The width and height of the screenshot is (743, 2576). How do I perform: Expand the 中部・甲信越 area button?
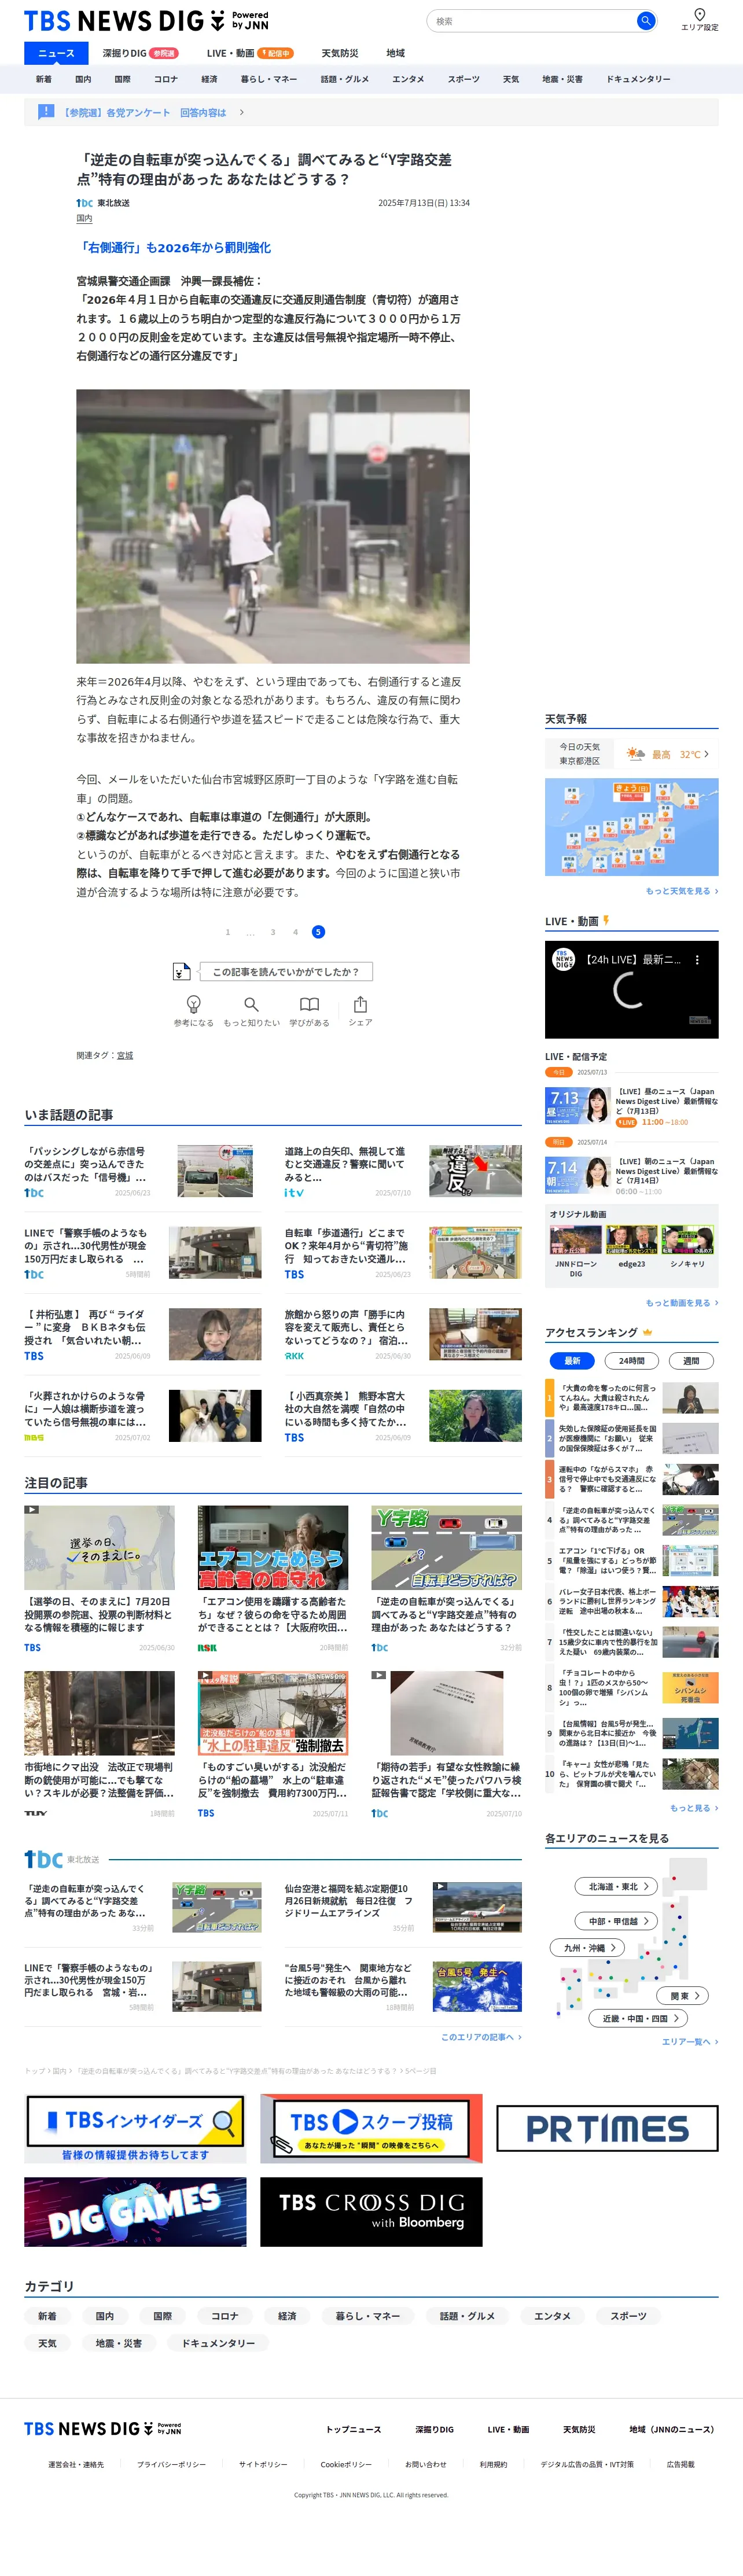coord(617,1920)
